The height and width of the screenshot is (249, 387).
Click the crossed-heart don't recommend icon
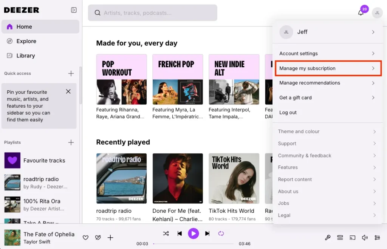pos(98,238)
